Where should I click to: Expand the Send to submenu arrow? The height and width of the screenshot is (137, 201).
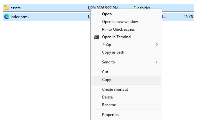coord(157,62)
